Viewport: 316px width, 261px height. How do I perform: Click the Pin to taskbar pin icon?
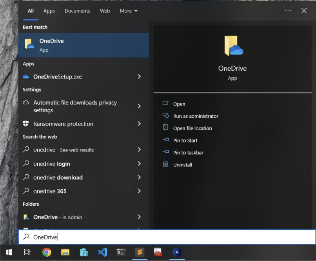166,151
